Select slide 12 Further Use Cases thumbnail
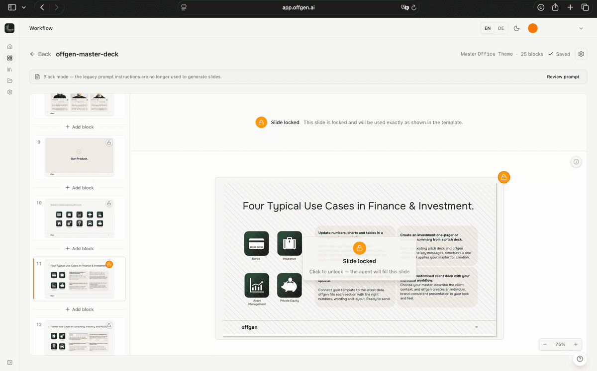Screen dimensions: 597x371 point(80,338)
